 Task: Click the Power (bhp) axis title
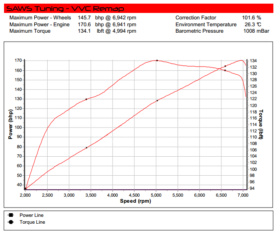(x=10, y=124)
